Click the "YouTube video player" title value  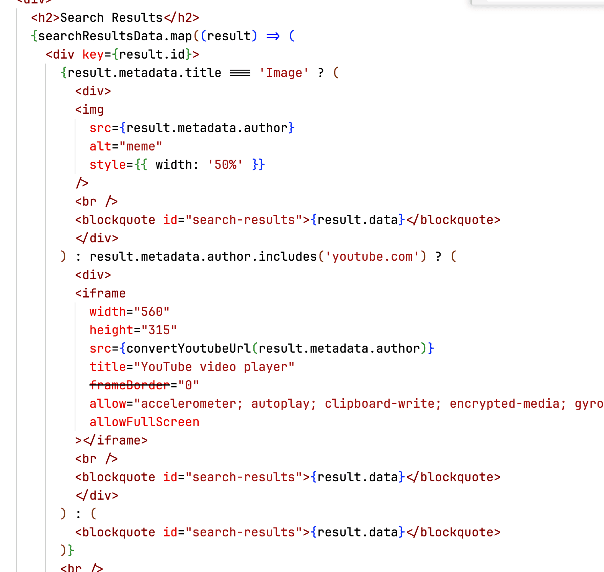pyautogui.click(x=217, y=367)
